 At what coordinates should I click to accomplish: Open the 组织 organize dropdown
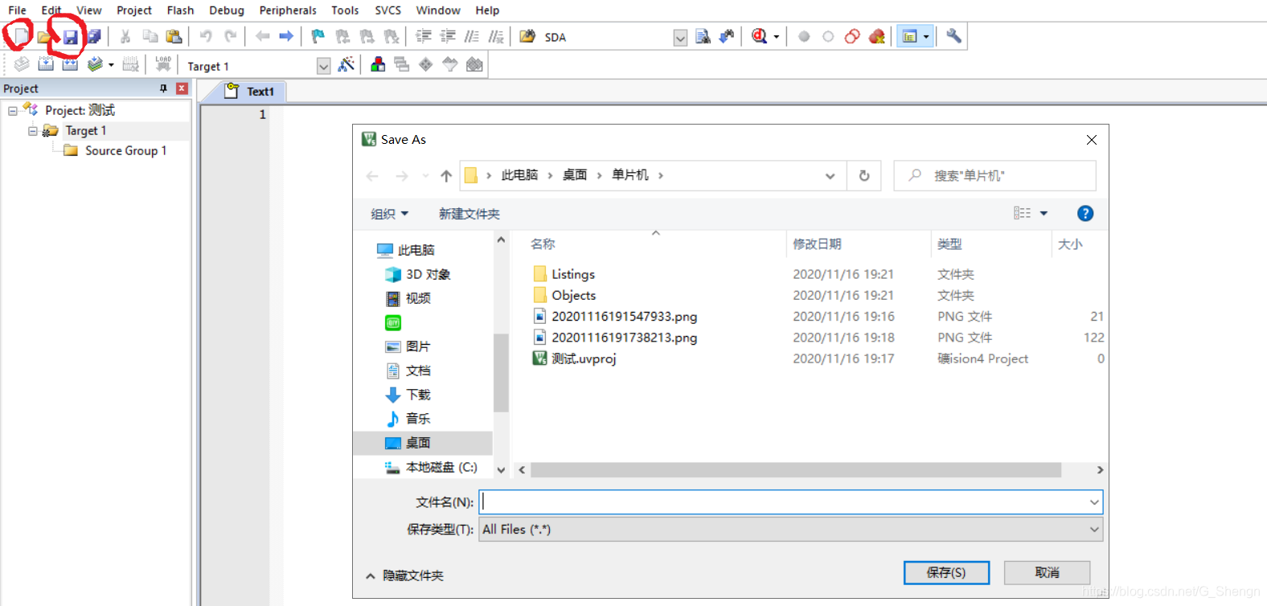(x=390, y=214)
